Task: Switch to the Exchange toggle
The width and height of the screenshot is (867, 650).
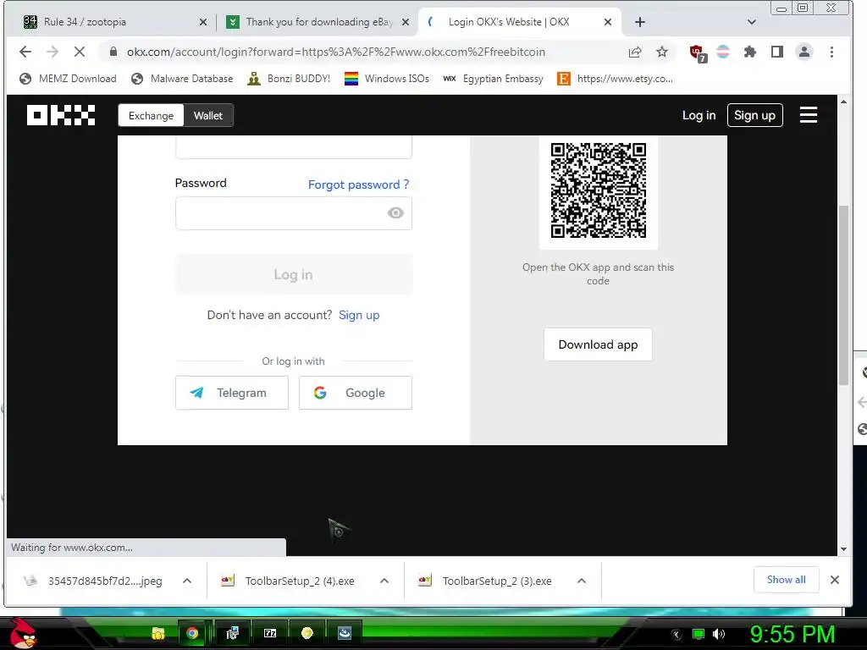Action: [x=151, y=115]
